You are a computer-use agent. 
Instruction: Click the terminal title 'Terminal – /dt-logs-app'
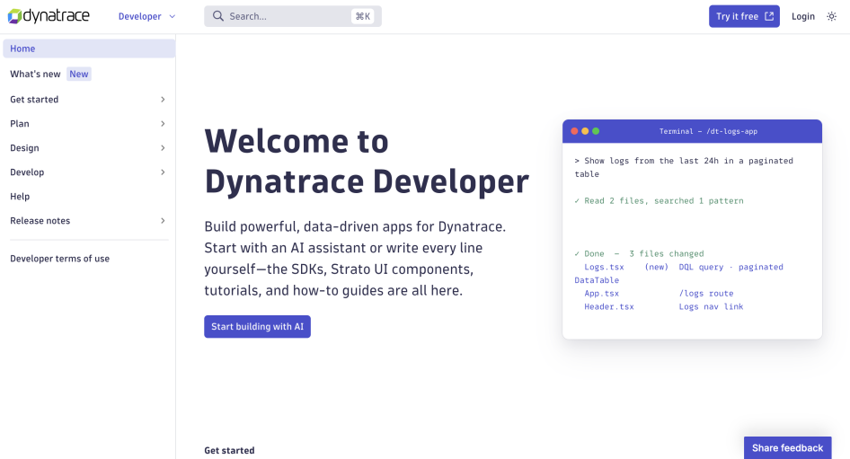[708, 131]
